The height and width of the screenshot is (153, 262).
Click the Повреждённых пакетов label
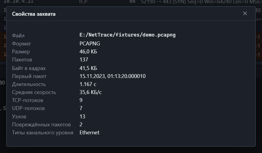tap(42, 125)
